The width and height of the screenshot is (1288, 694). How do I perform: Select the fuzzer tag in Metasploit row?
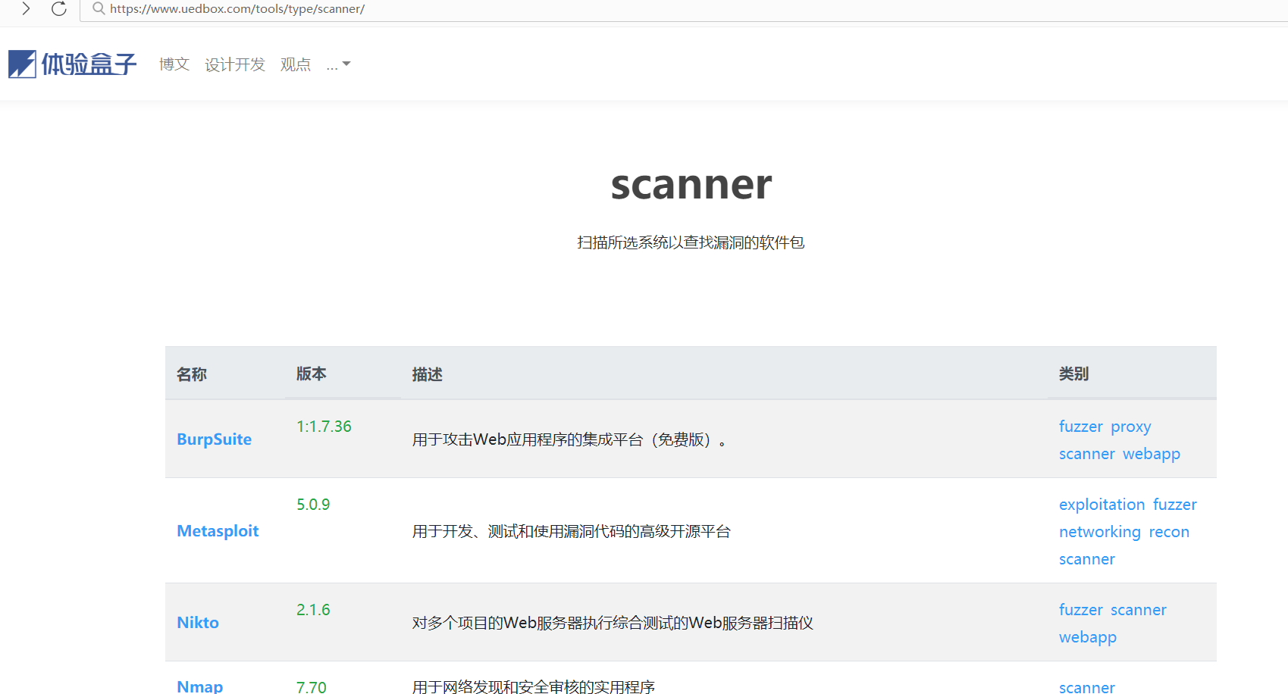[x=1175, y=505]
